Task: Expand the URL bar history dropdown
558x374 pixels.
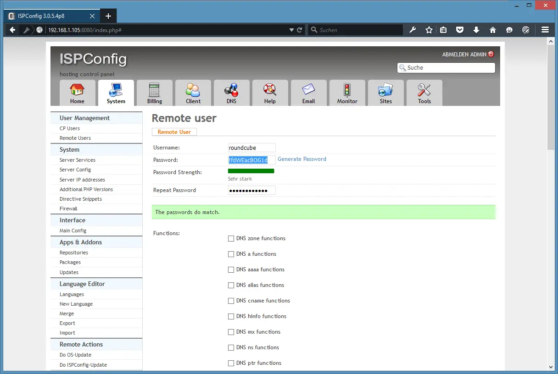Action: pos(291,30)
